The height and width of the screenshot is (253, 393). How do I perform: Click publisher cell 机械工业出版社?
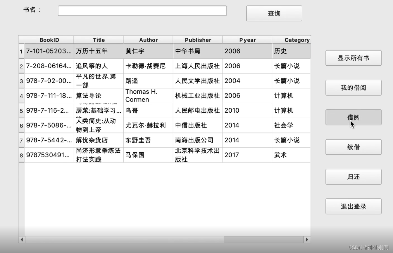pos(198,96)
